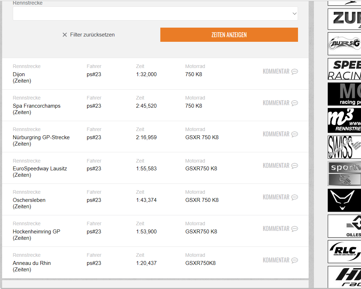
Task: Open the Swiss sponsor logo
Action: (x=344, y=147)
